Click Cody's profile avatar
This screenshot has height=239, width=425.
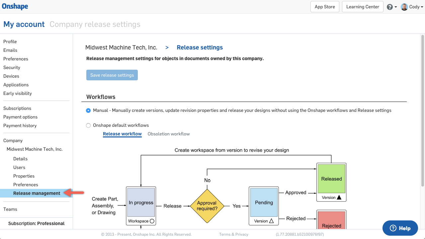(x=404, y=7)
